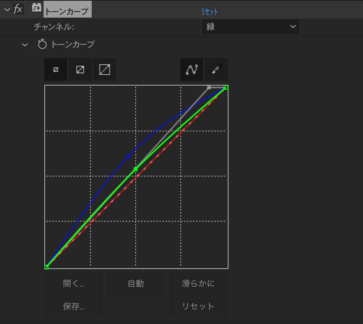Click the blue curve control point
The width and height of the screenshot is (363, 324).
(x=128, y=157)
